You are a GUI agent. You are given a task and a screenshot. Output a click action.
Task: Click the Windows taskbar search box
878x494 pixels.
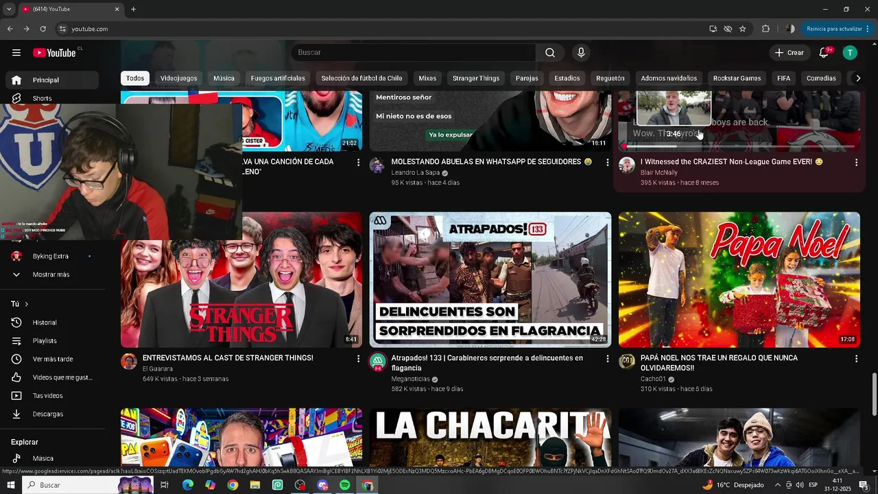[x=89, y=485]
